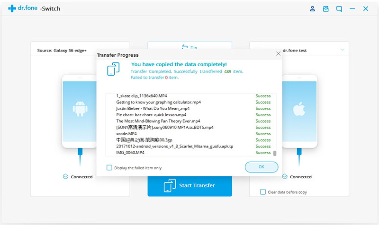Select Justin Bieber - What Do You Mean_.mp4

191,108
